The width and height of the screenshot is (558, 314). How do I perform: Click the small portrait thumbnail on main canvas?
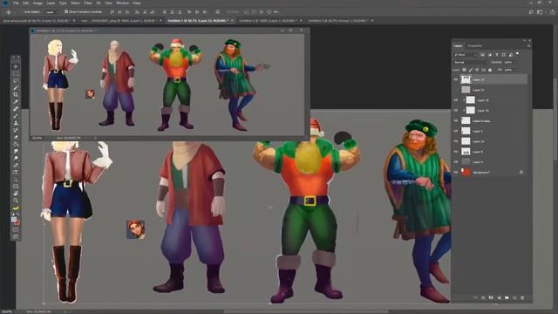[136, 229]
